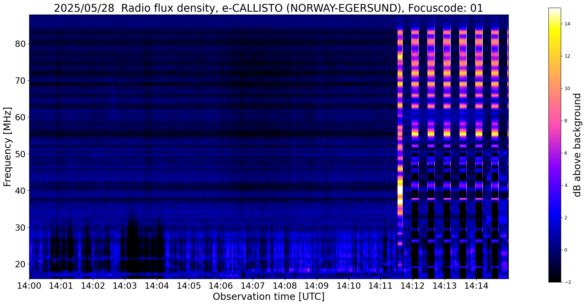
Task: Click the 80 MHz frequency tick label
Action: [20, 44]
